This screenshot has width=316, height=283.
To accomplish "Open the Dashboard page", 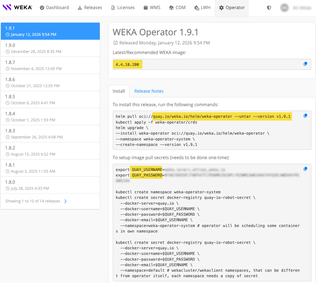I will point(54,8).
